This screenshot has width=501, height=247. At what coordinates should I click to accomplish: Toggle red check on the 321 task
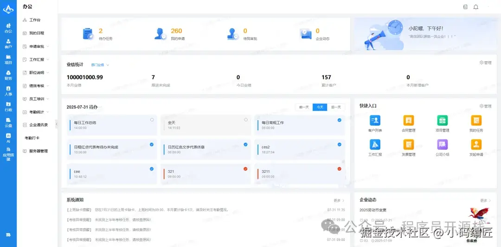point(245,169)
